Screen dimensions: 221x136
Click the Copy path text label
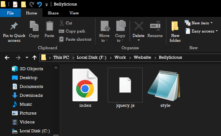[75, 31]
